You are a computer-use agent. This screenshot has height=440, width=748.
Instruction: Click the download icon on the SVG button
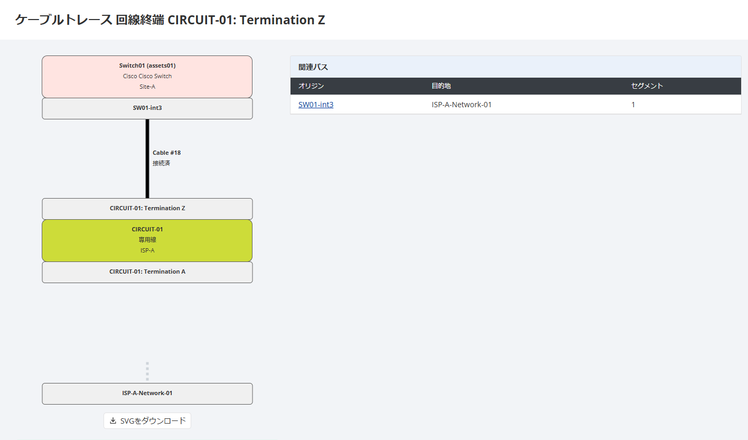tap(113, 421)
